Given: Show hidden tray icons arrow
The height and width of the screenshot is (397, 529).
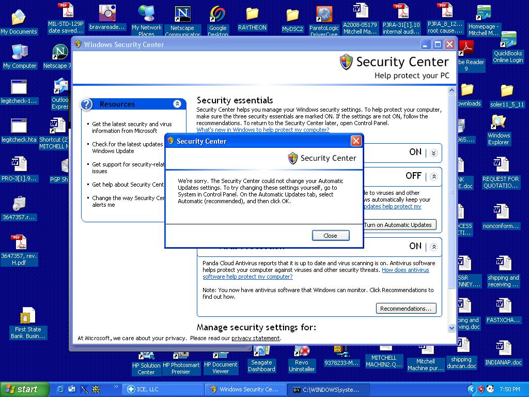Looking at the screenshot, I should pos(472,389).
